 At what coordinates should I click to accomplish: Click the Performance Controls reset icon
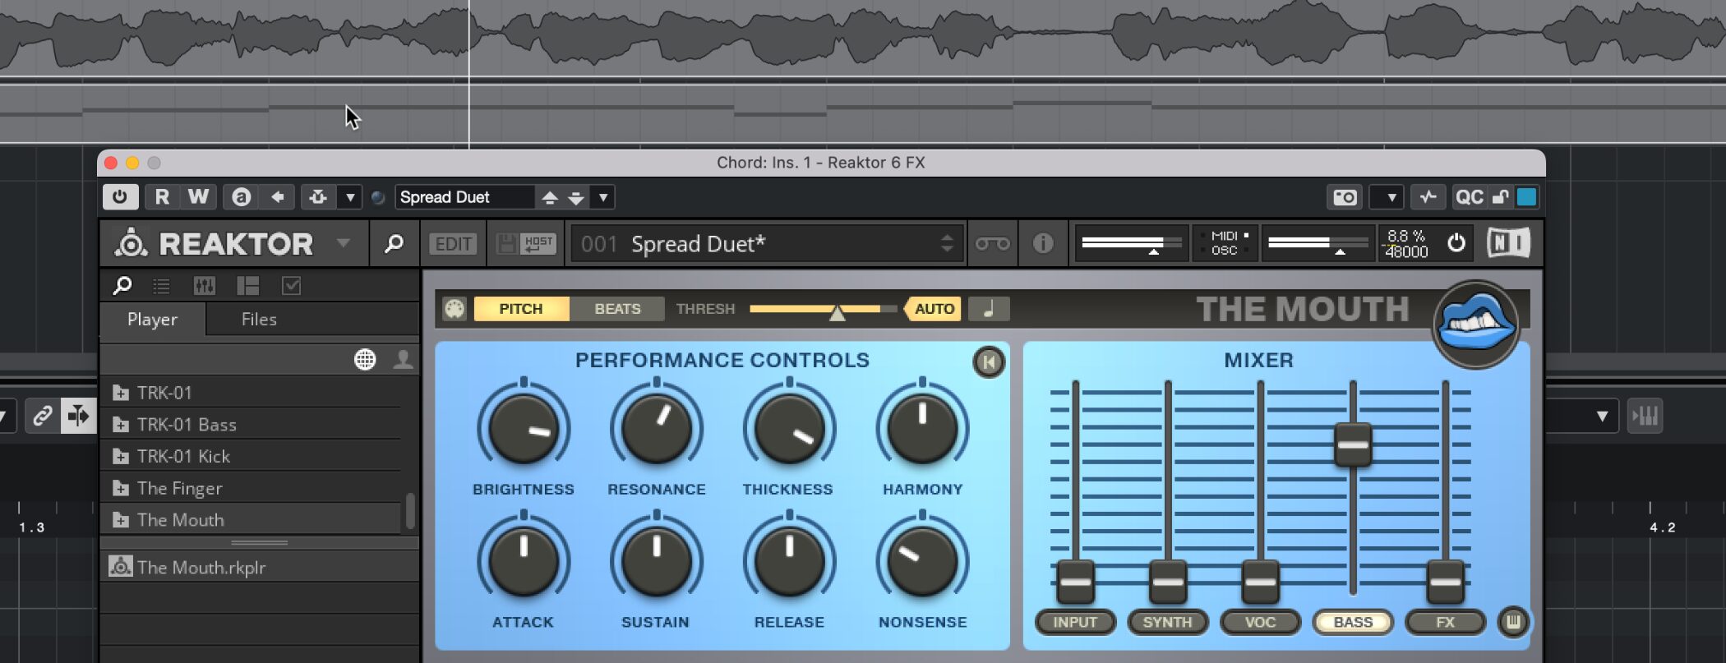click(x=989, y=361)
